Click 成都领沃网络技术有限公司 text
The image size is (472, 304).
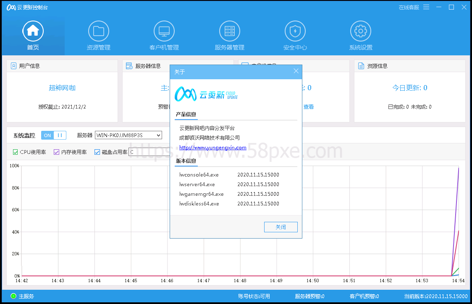pyautogui.click(x=210, y=138)
